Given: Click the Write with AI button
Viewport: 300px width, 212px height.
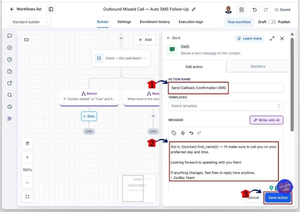Looking at the screenshot, I should pyautogui.click(x=267, y=120).
